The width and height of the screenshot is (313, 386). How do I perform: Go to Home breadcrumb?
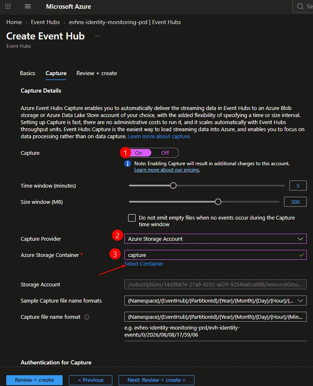click(x=14, y=22)
